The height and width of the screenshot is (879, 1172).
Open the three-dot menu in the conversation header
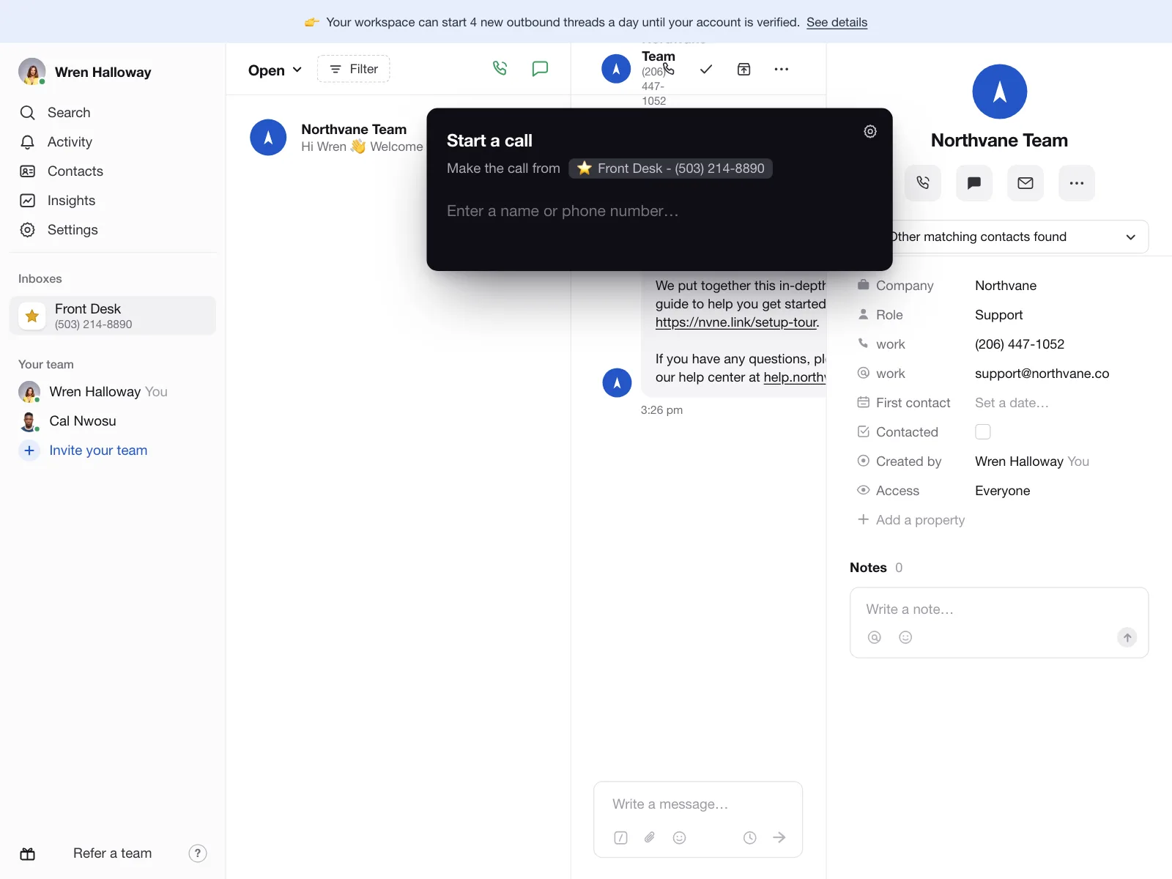click(x=782, y=69)
